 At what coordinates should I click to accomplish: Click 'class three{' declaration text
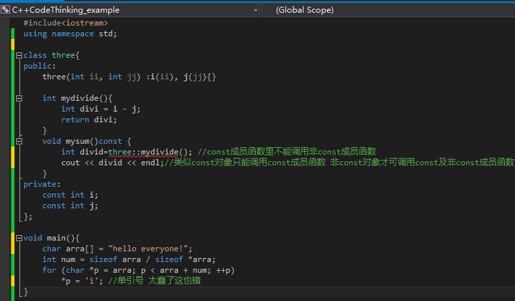pyautogui.click(x=51, y=55)
